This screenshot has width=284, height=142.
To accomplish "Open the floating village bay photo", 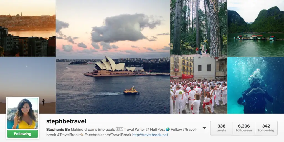I will (x=256, y=28).
